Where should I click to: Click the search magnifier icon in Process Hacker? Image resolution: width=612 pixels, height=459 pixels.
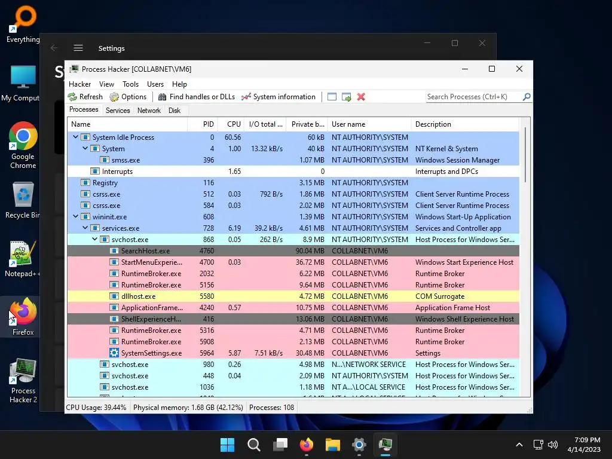pyautogui.click(x=527, y=96)
